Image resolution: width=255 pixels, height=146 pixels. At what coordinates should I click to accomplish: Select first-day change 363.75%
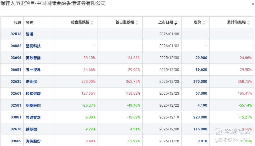pyautogui.click(x=133, y=81)
